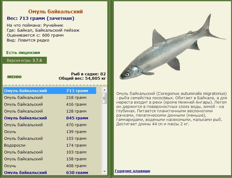Select the Водоросли 174 грамм row
232x178 pixels.
50,145
